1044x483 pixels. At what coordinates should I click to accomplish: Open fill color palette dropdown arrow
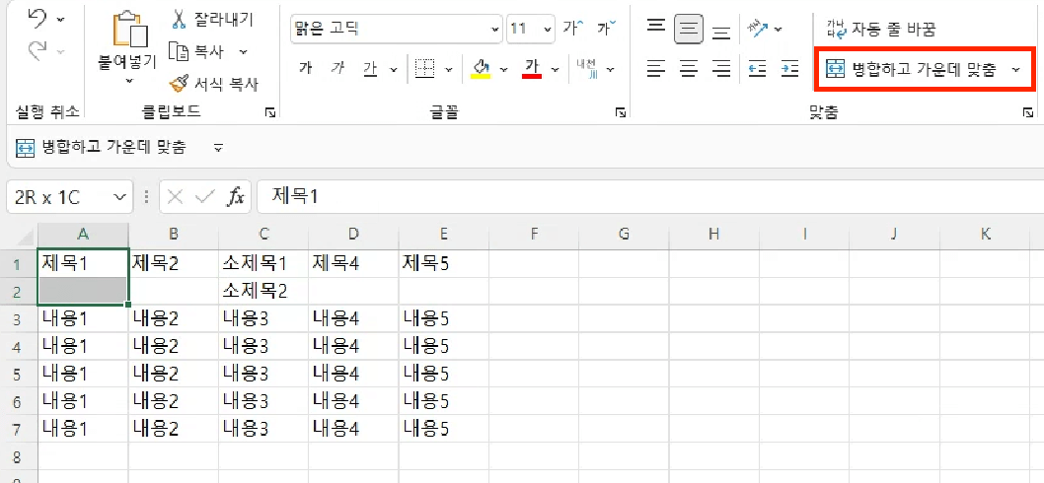point(503,69)
